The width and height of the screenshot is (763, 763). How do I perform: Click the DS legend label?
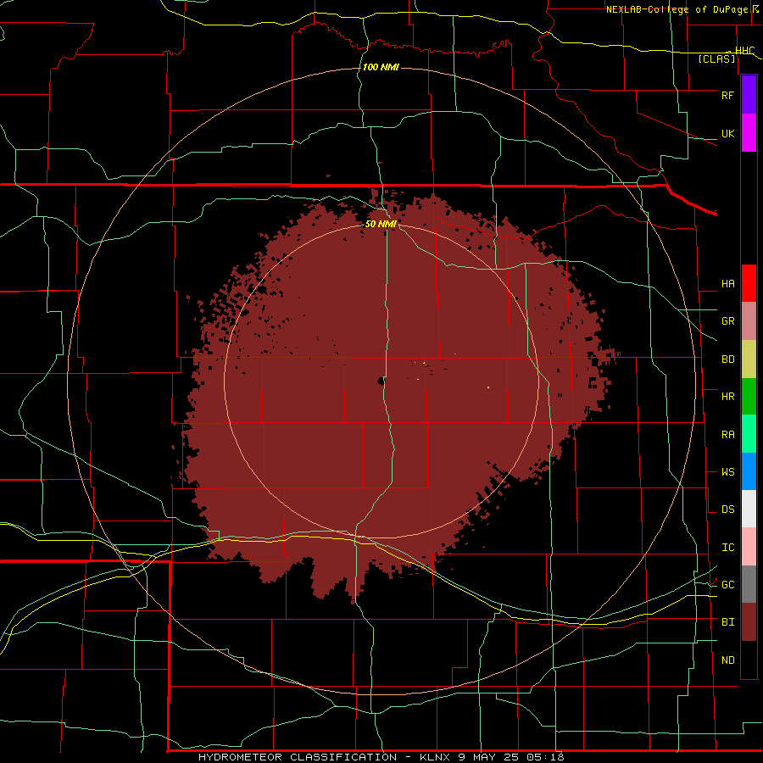tap(727, 510)
